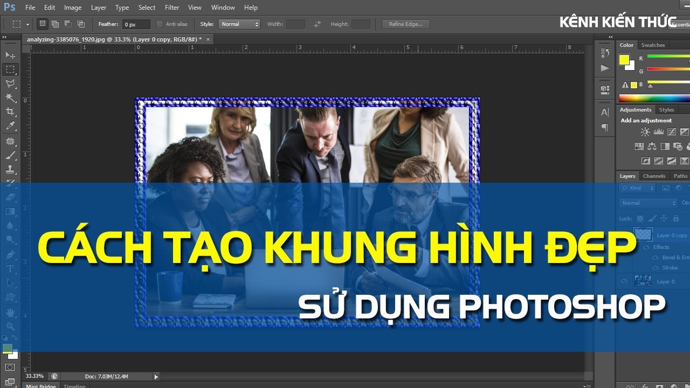Open the Layer menu
Screen dimensions: 690x388
(99, 8)
